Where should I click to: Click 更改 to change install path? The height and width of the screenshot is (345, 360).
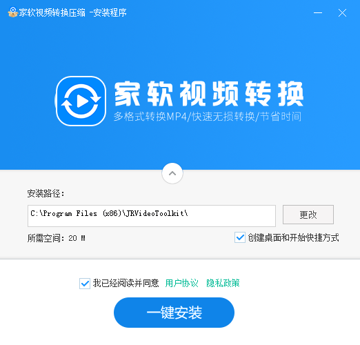coord(308,215)
